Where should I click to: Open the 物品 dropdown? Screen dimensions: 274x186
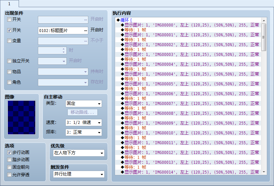pyautogui.click(x=85, y=72)
